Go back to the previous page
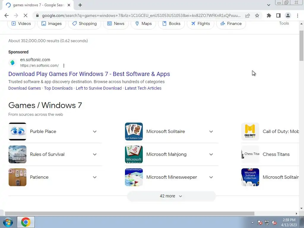 tap(7, 15)
